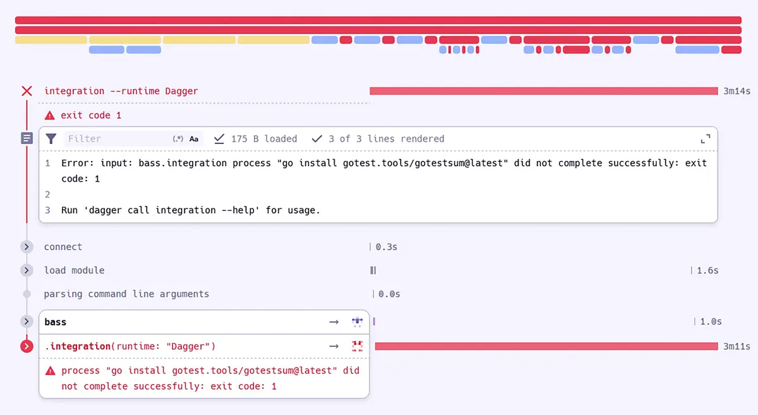The height and width of the screenshot is (415, 758).
Task: Open the bass module icon
Action: click(x=358, y=322)
